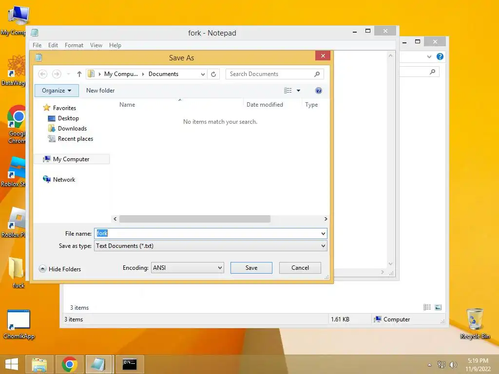Viewport: 499px width, 374px height.
Task: Click the horizontal scrollbar thumb in file list
Action: 195,219
